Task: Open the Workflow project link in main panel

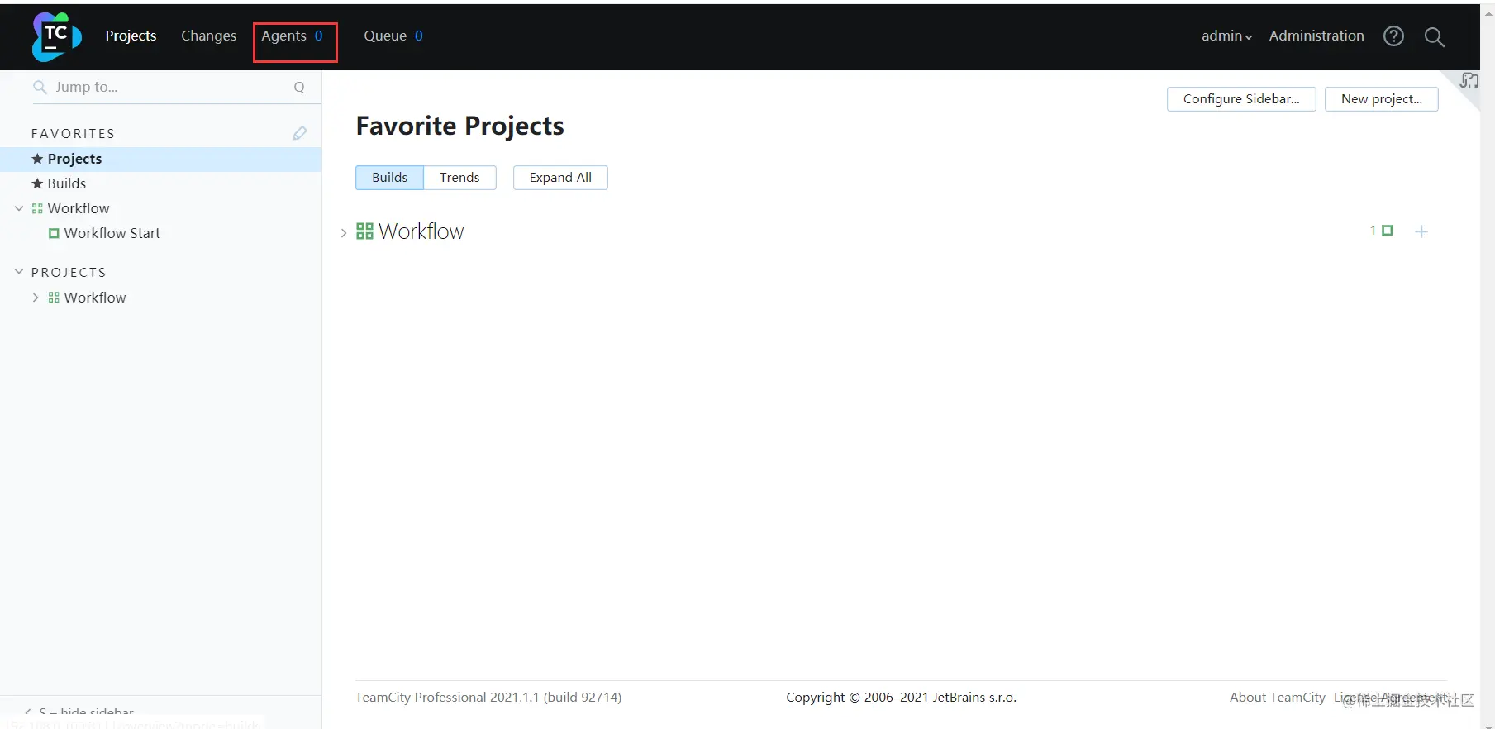Action: 421,231
